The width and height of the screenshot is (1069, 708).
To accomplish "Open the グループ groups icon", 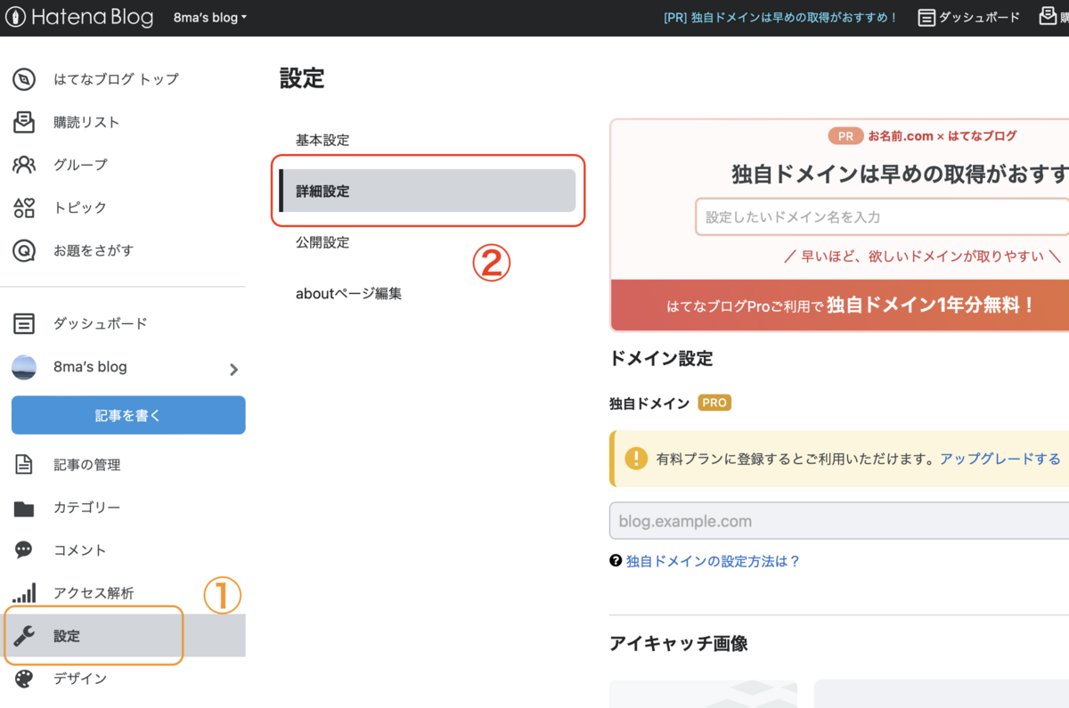I will click(24, 164).
